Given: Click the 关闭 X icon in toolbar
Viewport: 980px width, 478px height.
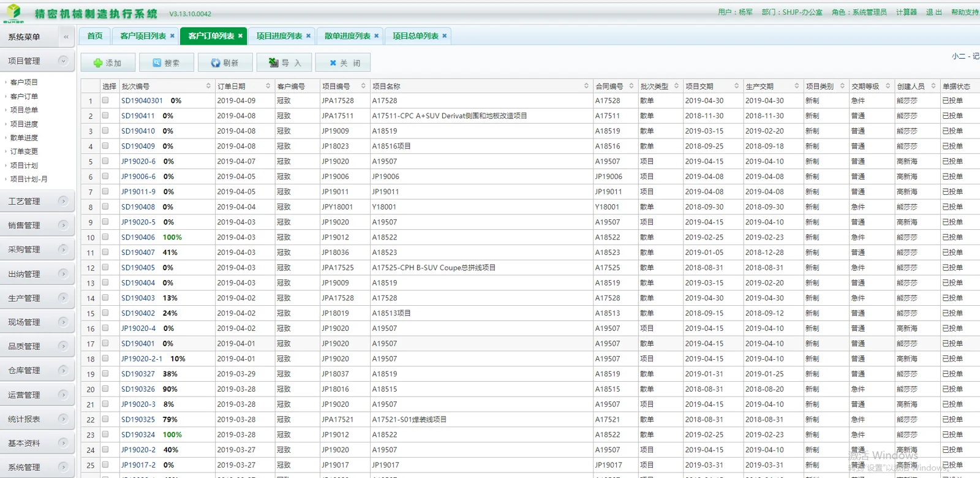Looking at the screenshot, I should (333, 63).
